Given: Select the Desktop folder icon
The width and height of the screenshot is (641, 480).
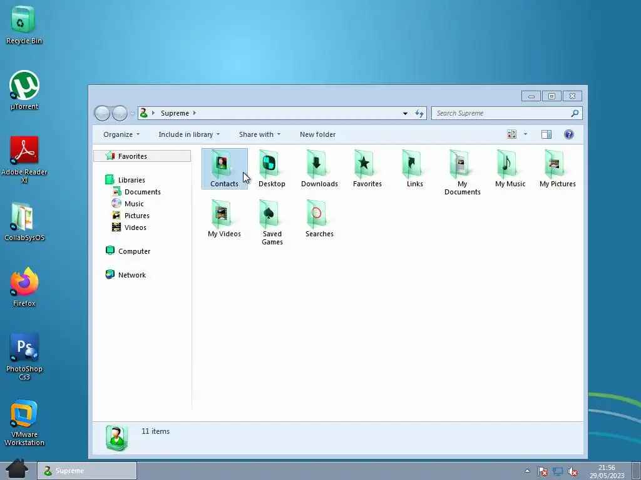Looking at the screenshot, I should 272,168.
